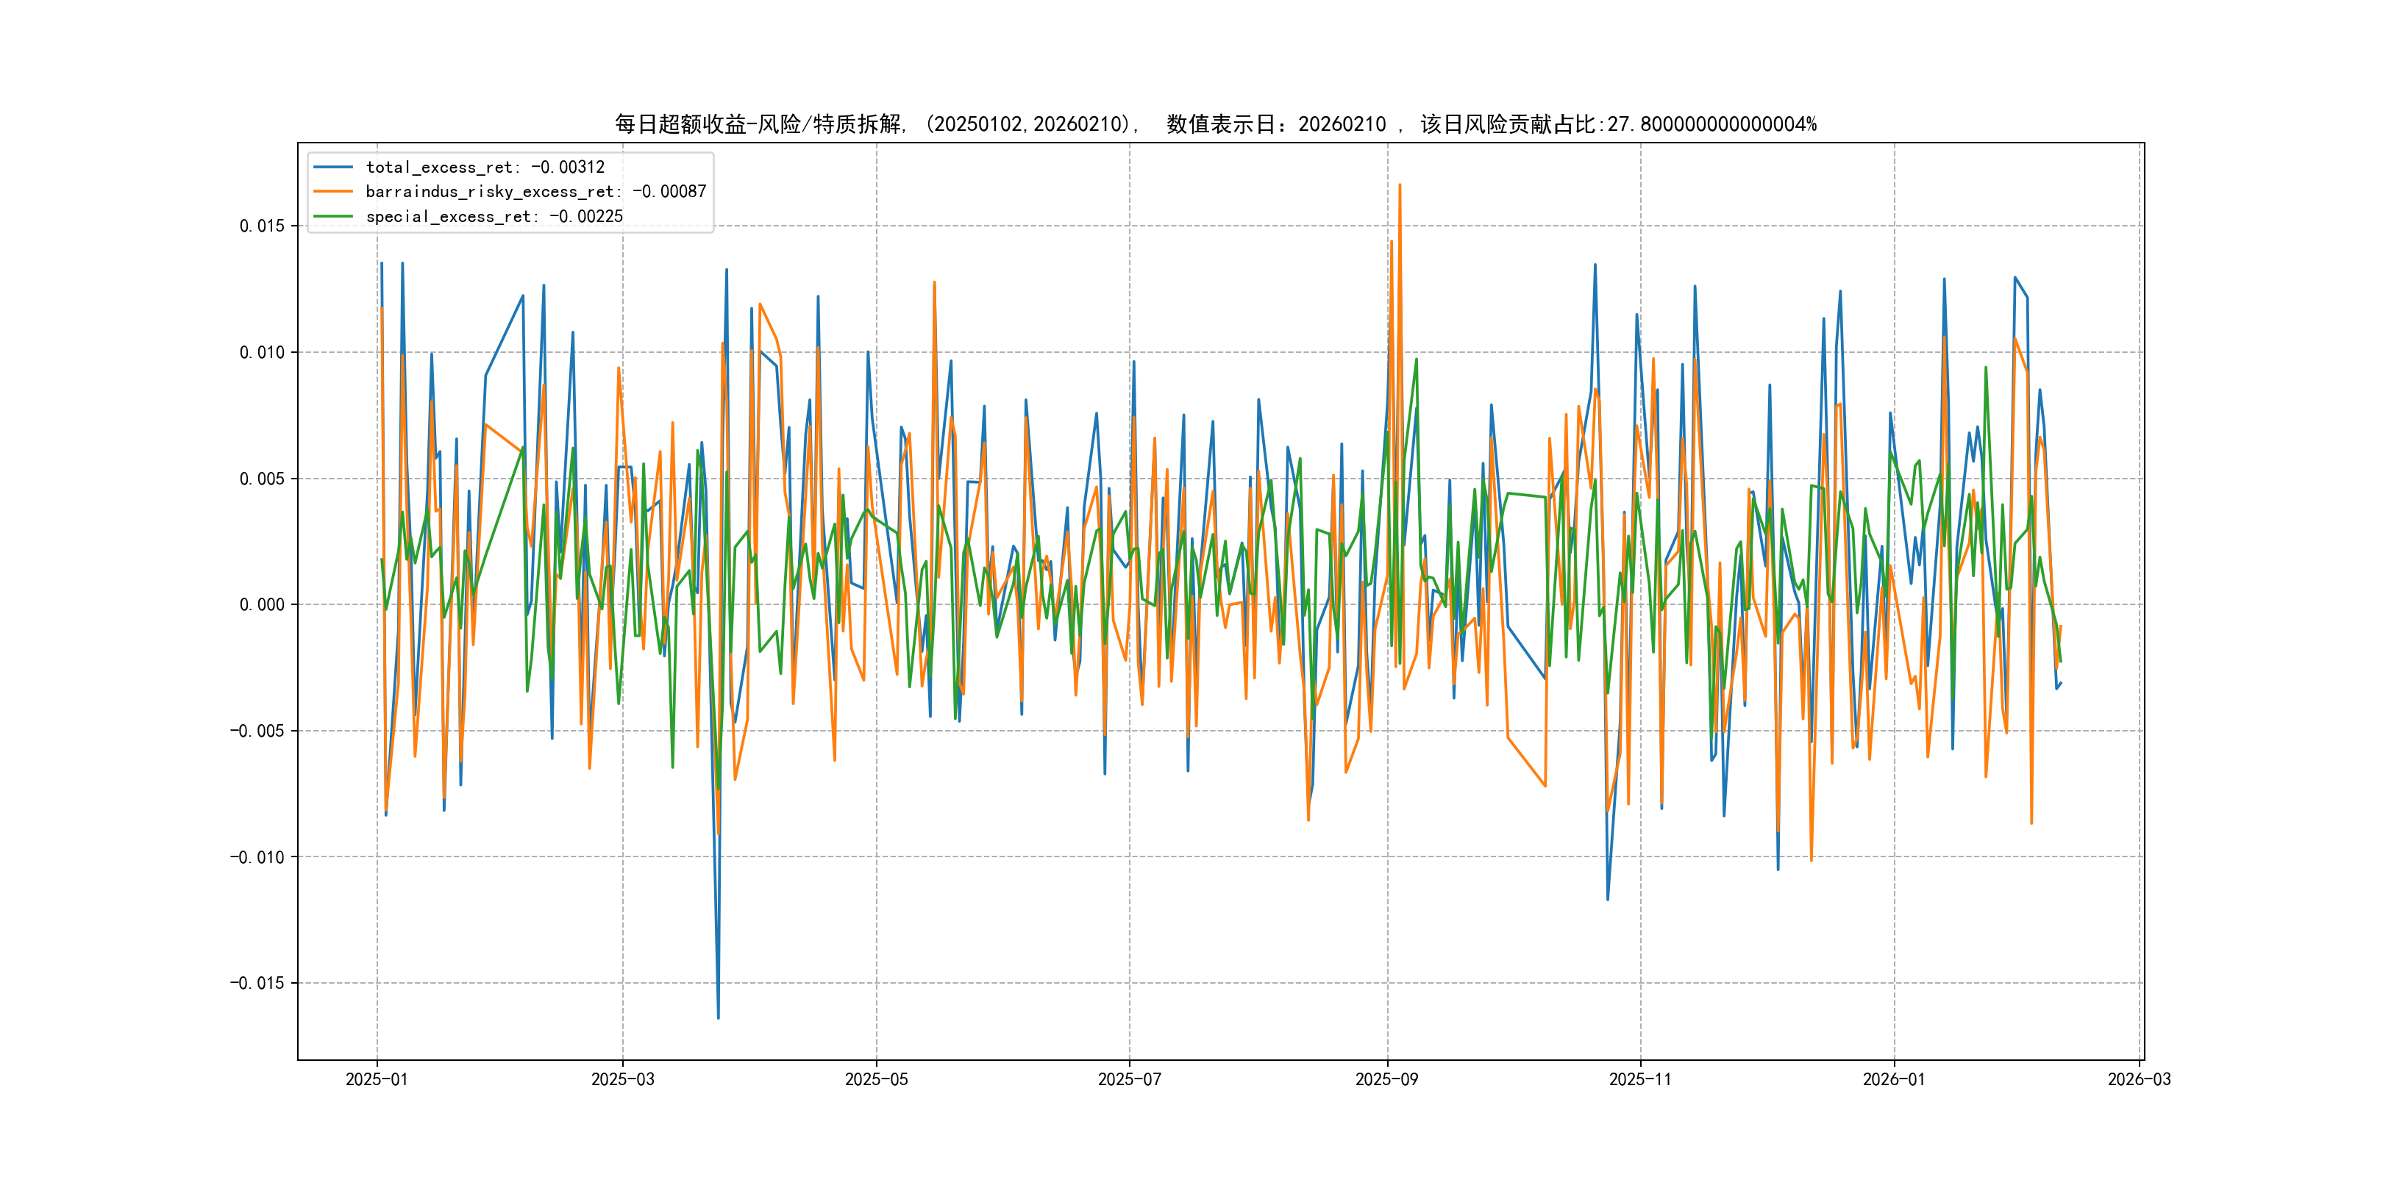The height and width of the screenshot is (1191, 2383).
Task: Click the green special_excess_ret legend line
Action: (x=333, y=216)
